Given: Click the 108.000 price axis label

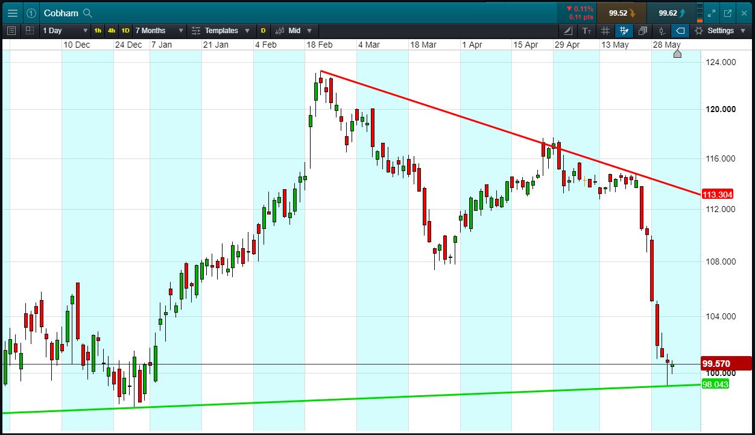Looking at the screenshot, I should pos(720,261).
